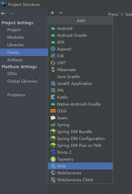Select EJB facet entry

81,56
